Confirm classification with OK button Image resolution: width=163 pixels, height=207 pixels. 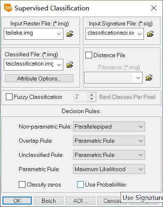pyautogui.click(x=17, y=201)
